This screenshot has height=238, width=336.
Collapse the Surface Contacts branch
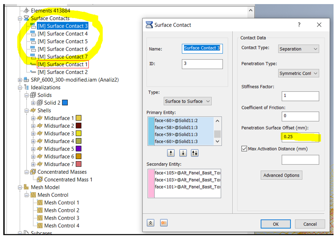20,18
